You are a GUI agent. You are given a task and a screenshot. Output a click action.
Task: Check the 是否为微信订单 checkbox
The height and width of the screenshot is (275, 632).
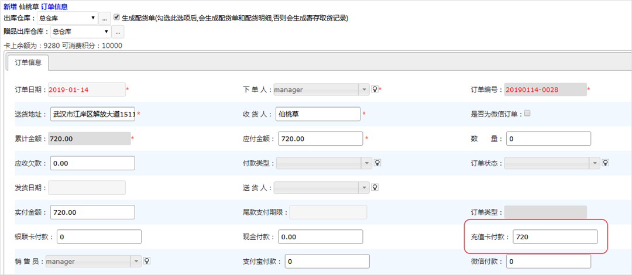(527, 114)
